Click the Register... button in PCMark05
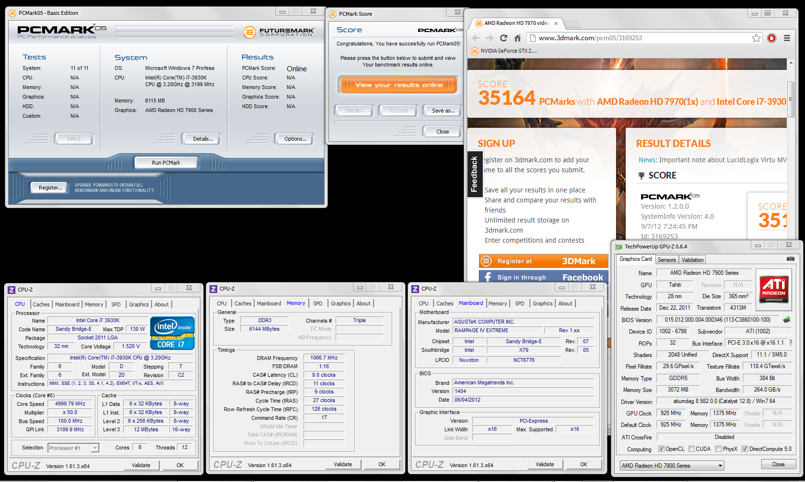Image resolution: width=805 pixels, height=482 pixels. pyautogui.click(x=50, y=188)
